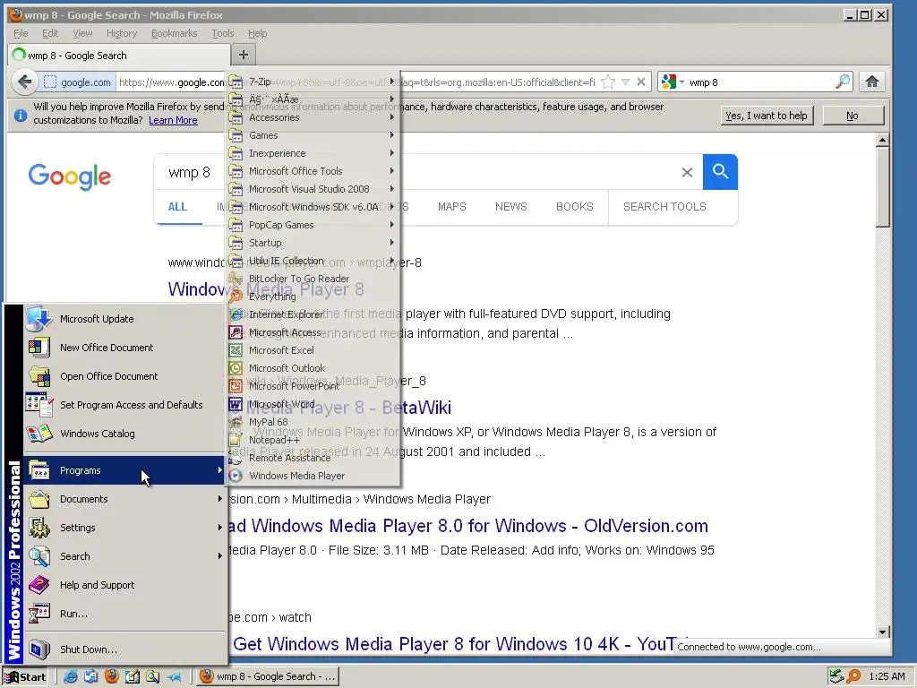This screenshot has width=917, height=688.
Task: Click the back navigation arrow
Action: [x=24, y=82]
